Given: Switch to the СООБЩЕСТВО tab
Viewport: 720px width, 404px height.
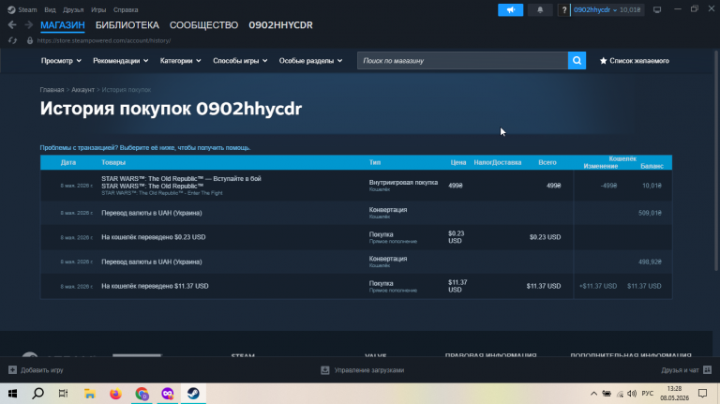Looking at the screenshot, I should (203, 25).
